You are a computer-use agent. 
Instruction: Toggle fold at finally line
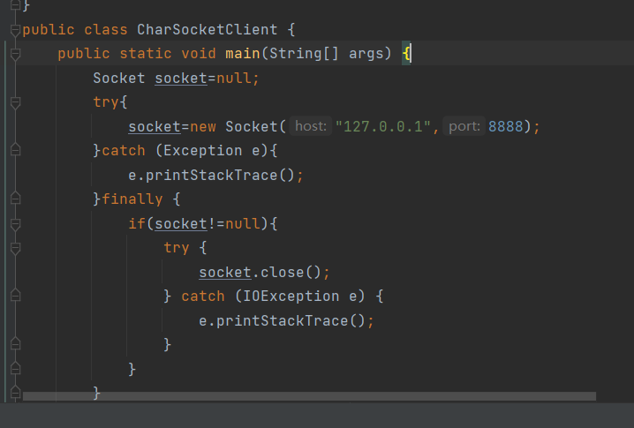(15, 199)
